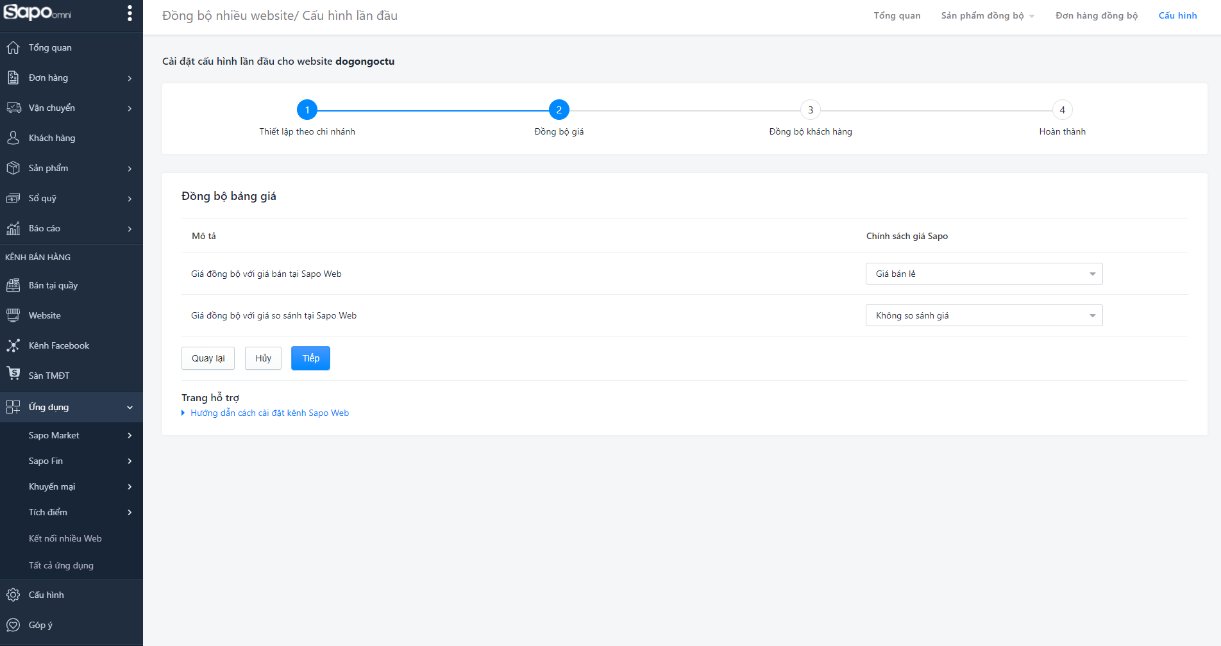Click the Góp ý heart icon
Screen dimensions: 1221x646
click(x=13, y=625)
